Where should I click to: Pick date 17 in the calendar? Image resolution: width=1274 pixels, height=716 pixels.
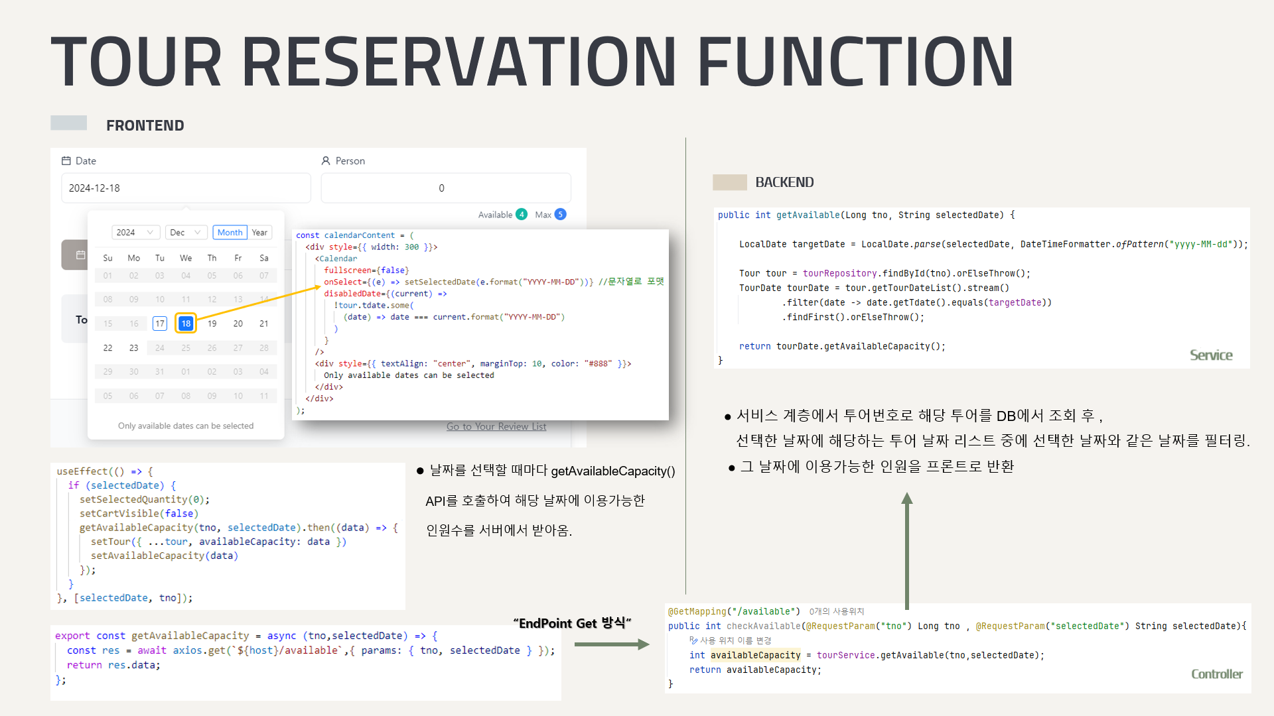[x=160, y=324]
